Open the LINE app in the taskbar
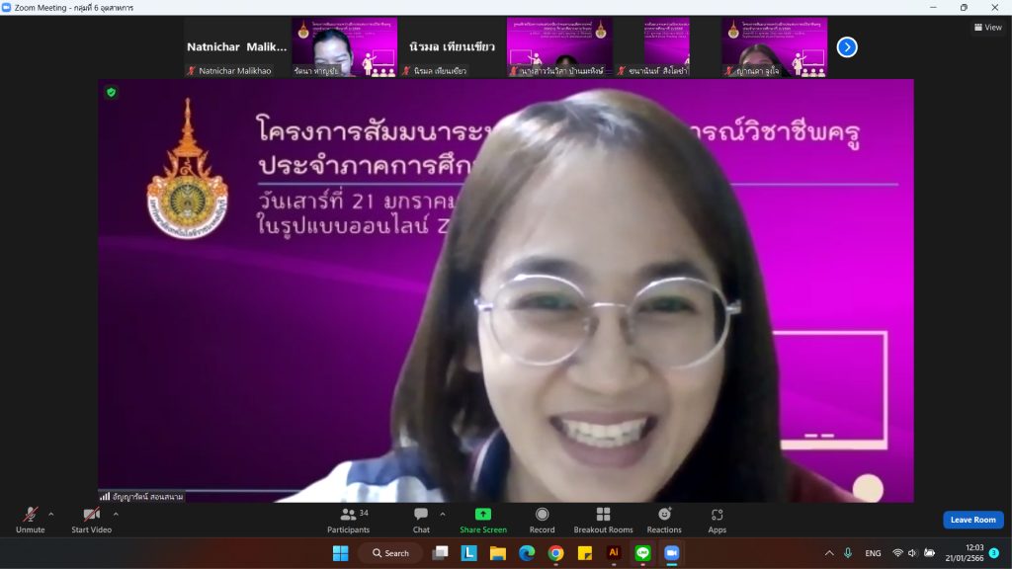This screenshot has width=1012, height=569. tap(642, 553)
